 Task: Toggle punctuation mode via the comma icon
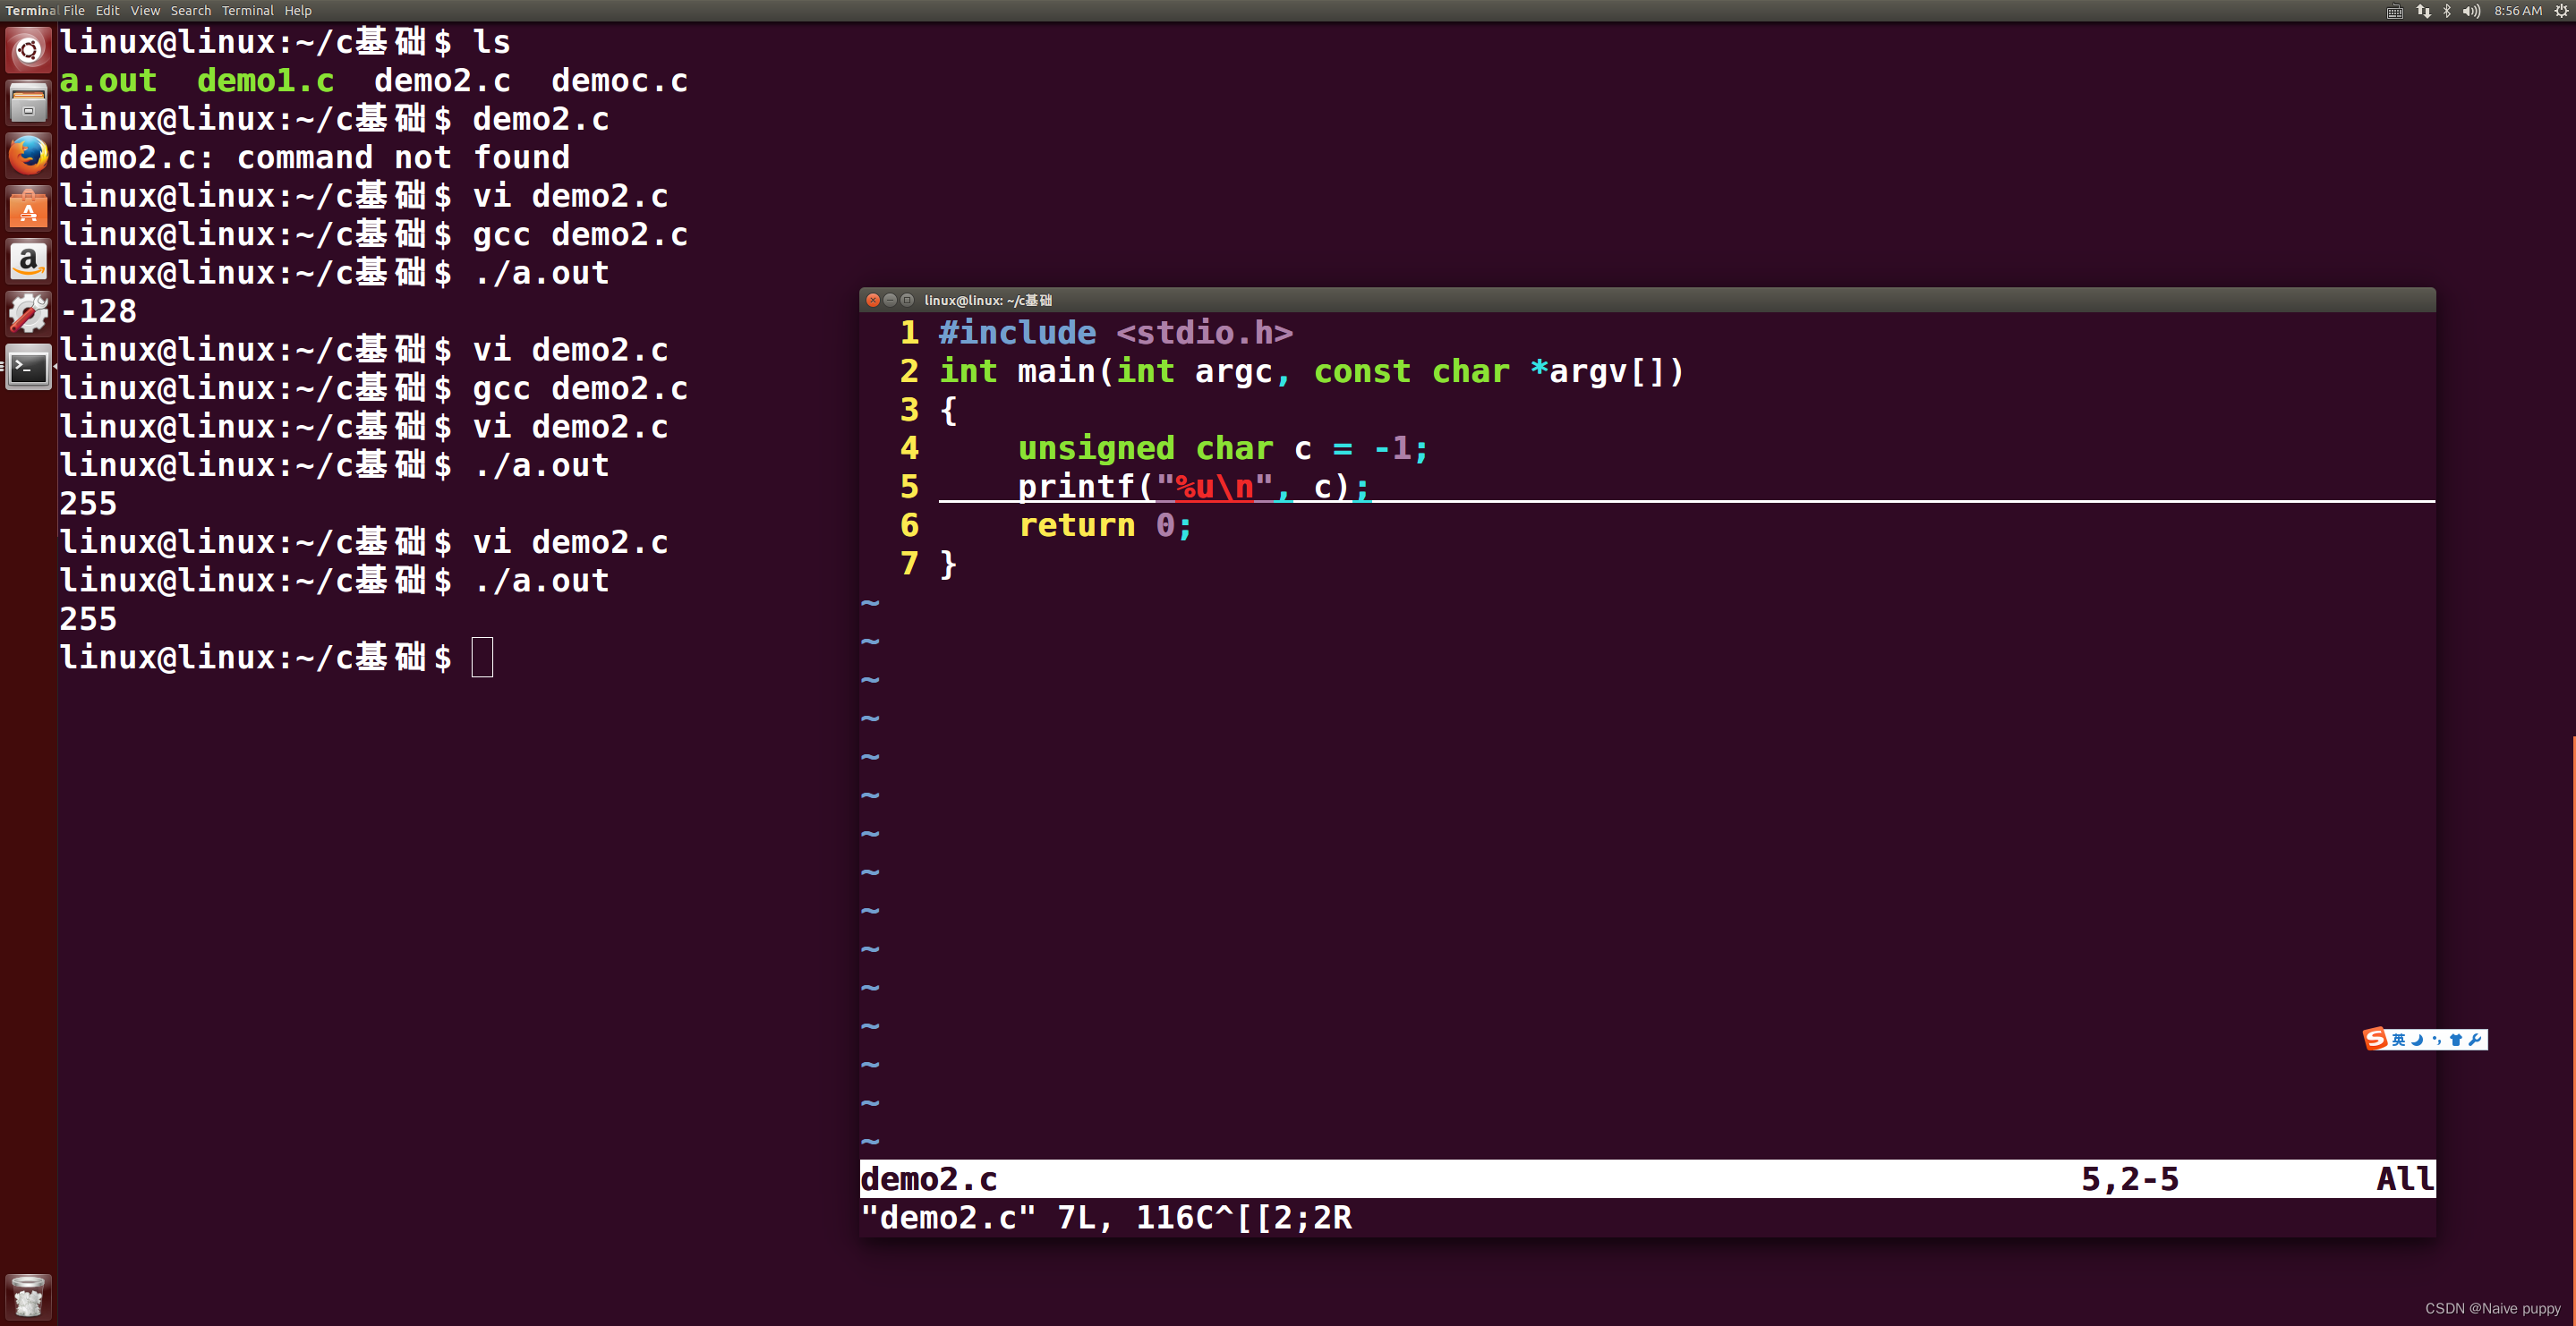click(2437, 1040)
